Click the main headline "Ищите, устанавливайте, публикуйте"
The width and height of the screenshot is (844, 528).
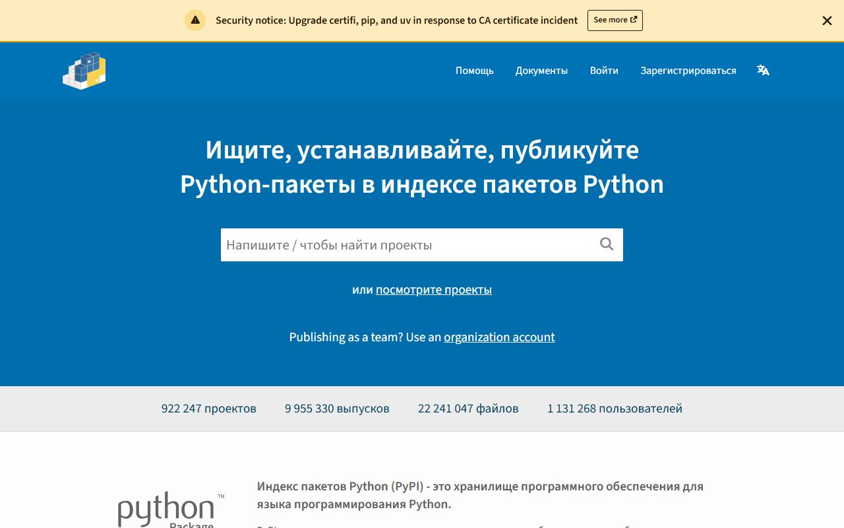tap(422, 150)
